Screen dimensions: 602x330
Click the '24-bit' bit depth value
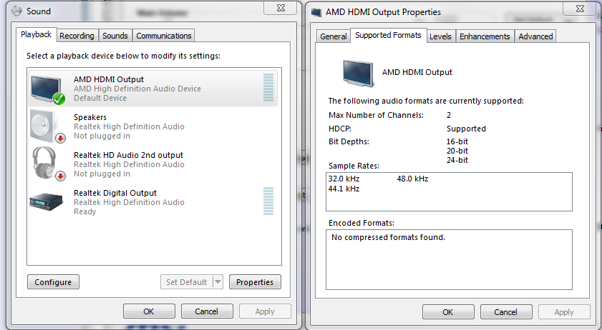(x=457, y=160)
